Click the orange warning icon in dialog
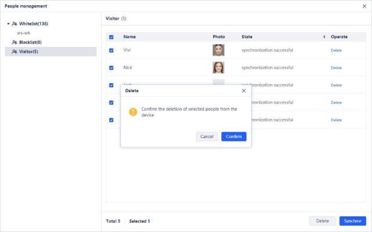The height and width of the screenshot is (232, 372). click(x=133, y=111)
